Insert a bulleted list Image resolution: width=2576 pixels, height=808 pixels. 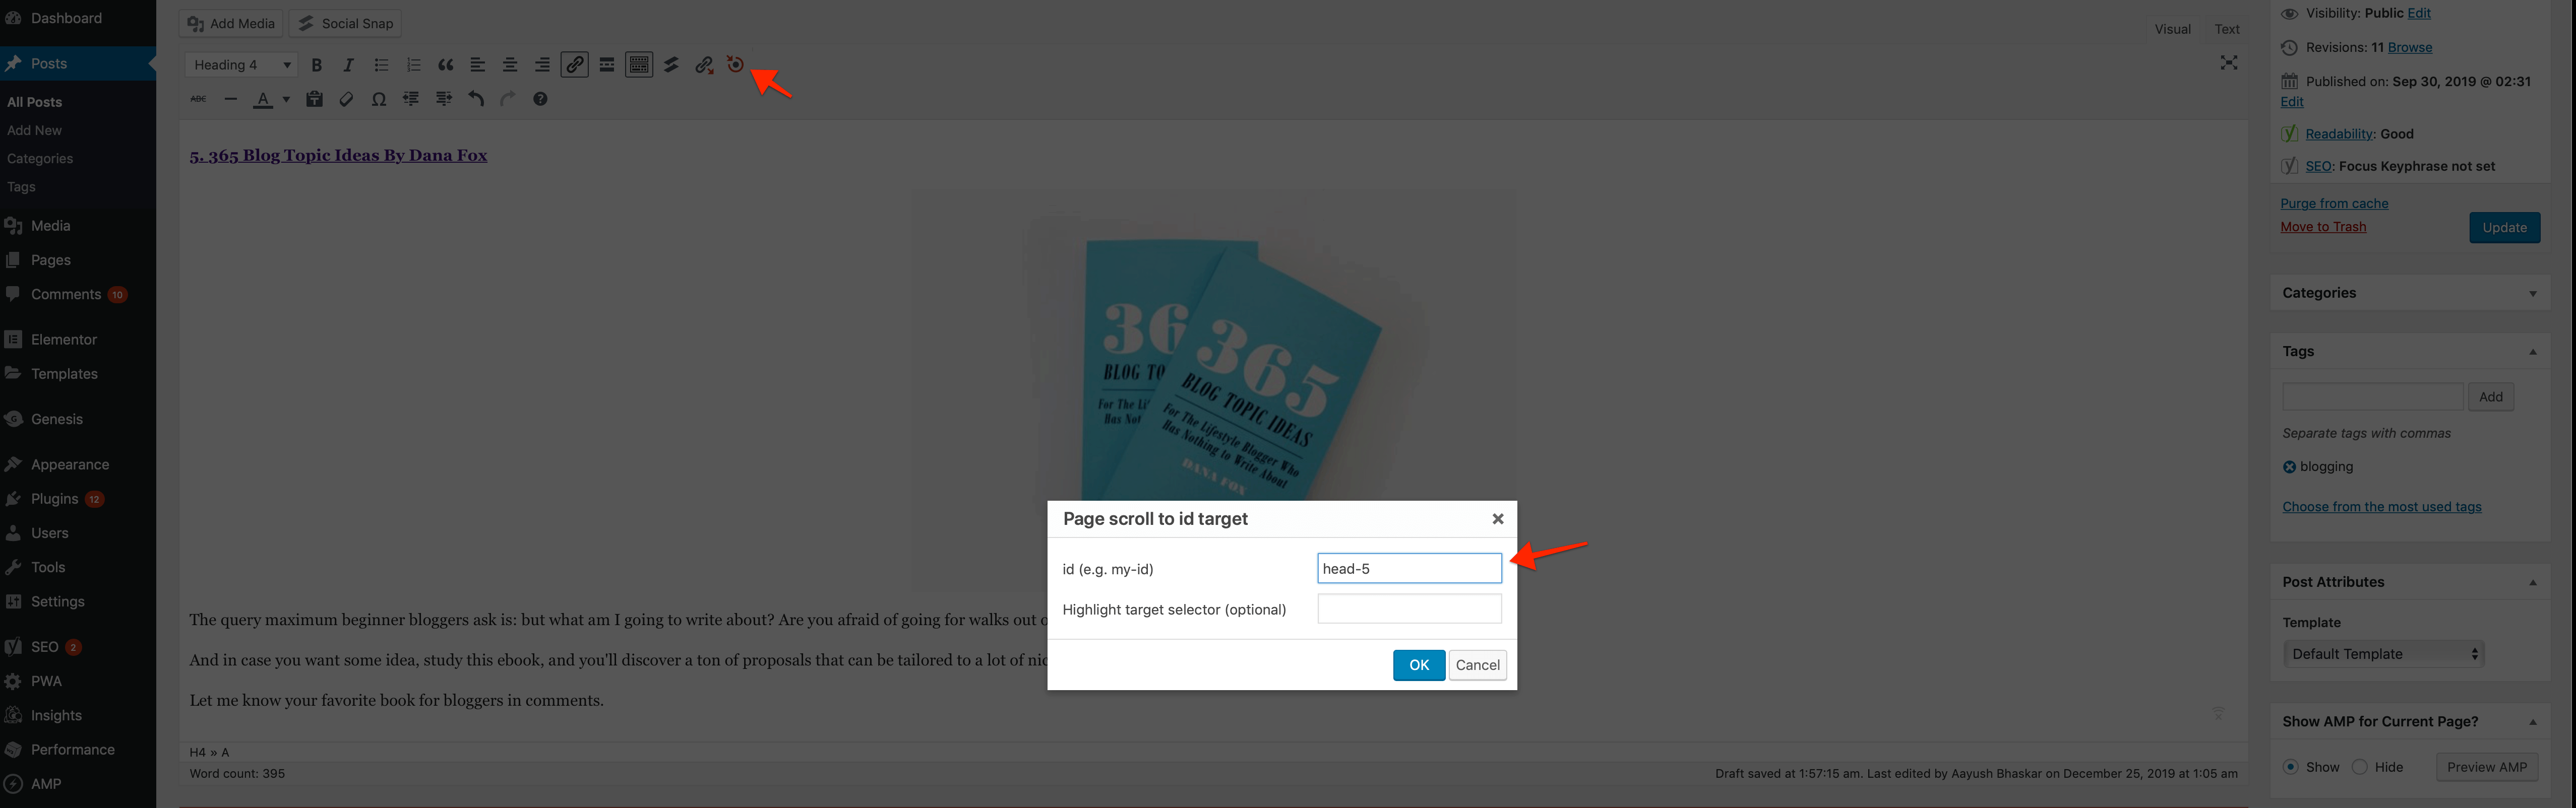click(x=381, y=65)
